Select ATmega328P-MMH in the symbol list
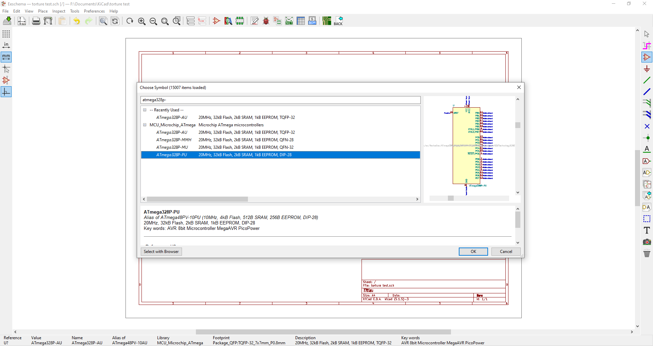 coord(174,140)
